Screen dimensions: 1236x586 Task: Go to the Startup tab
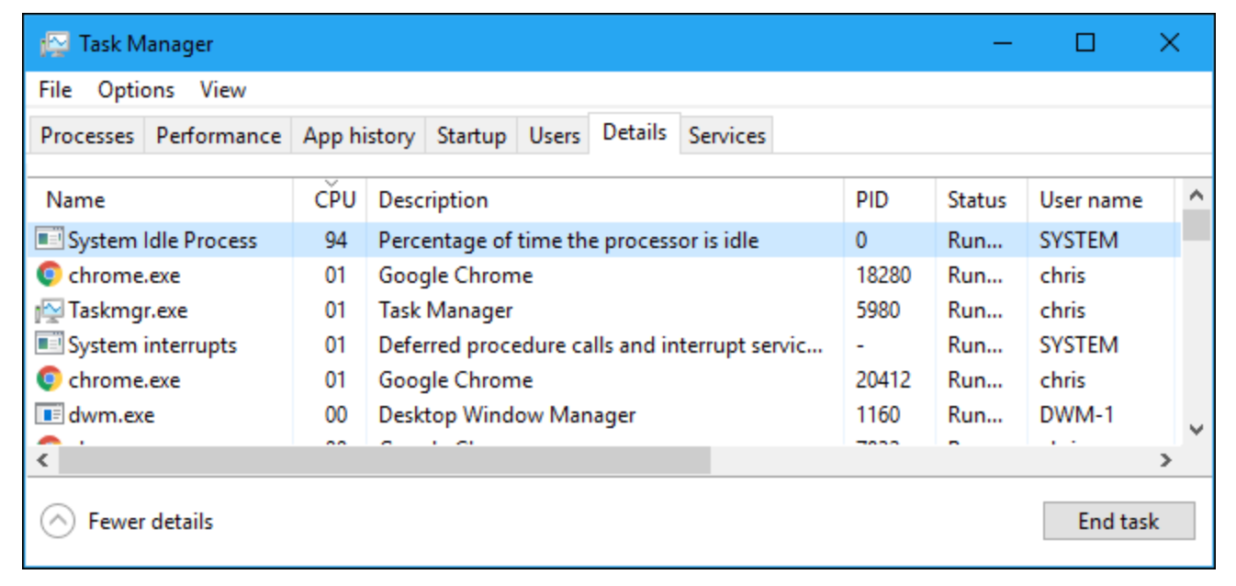click(x=472, y=136)
